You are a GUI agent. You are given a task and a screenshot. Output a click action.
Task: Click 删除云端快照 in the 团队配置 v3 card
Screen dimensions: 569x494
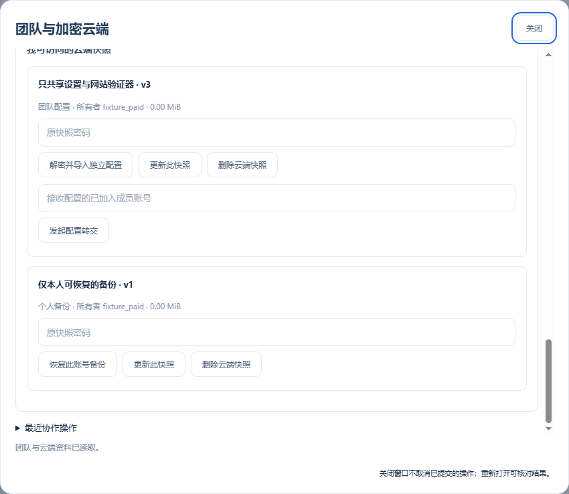click(242, 165)
